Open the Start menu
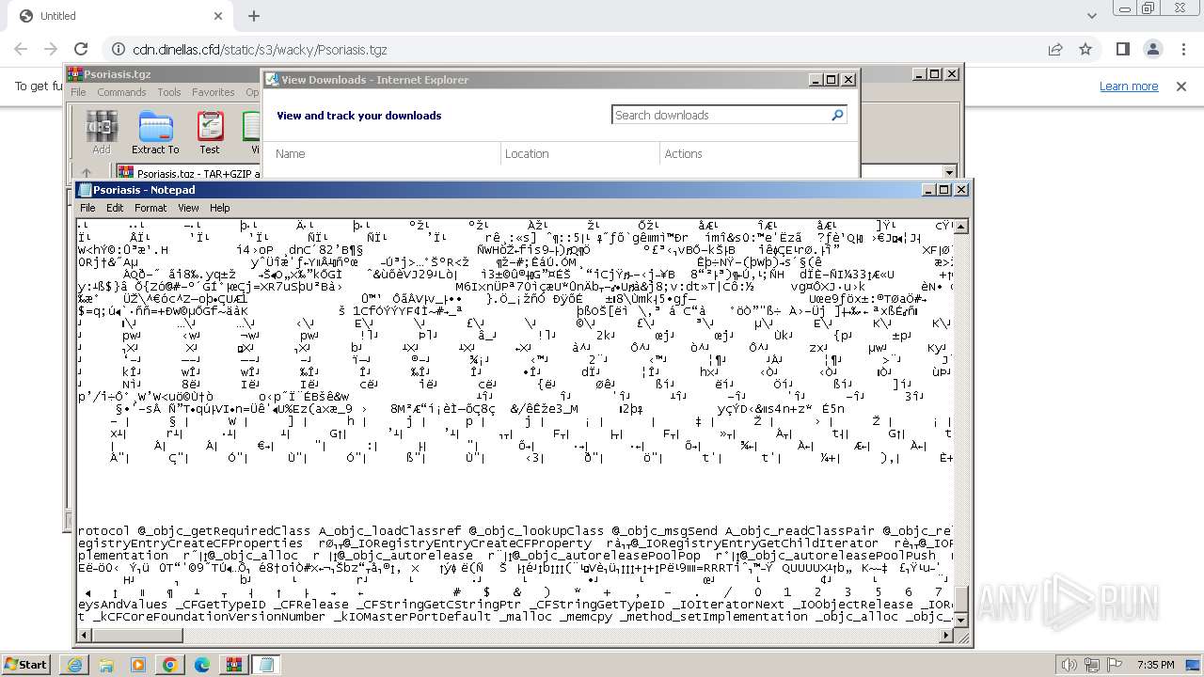 click(25, 664)
